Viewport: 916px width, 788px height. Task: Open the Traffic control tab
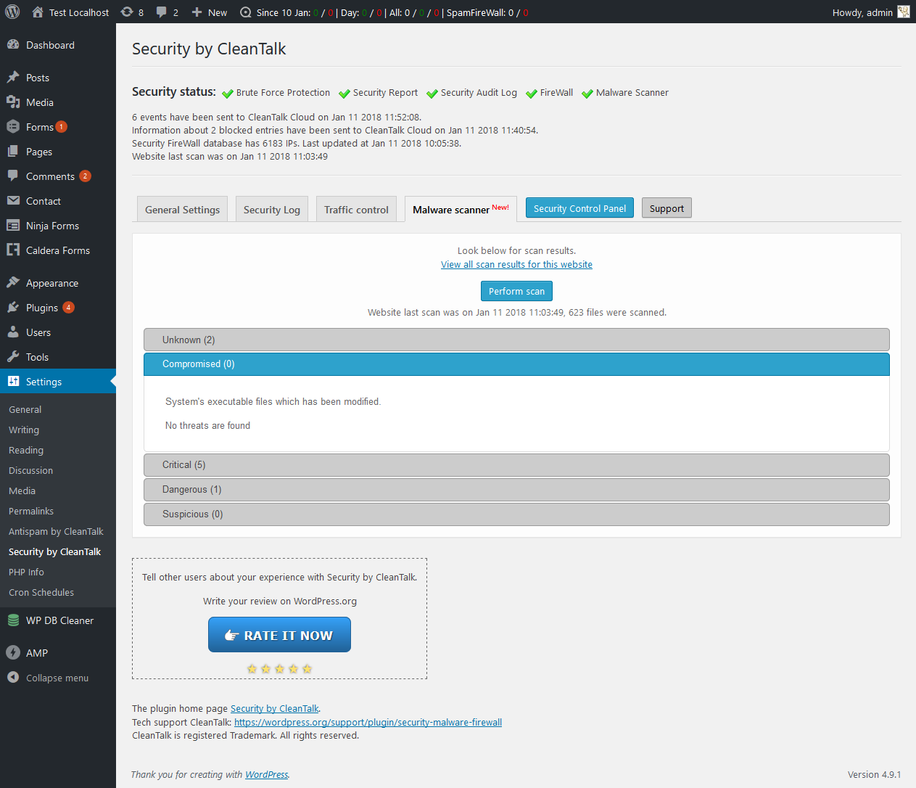[356, 210]
